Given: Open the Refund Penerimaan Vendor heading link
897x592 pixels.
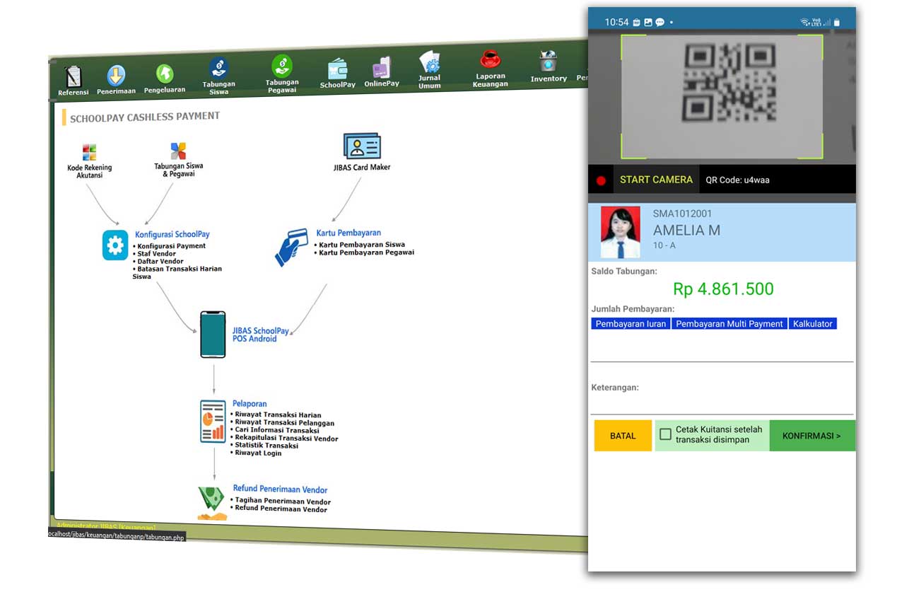Looking at the screenshot, I should coord(280,489).
